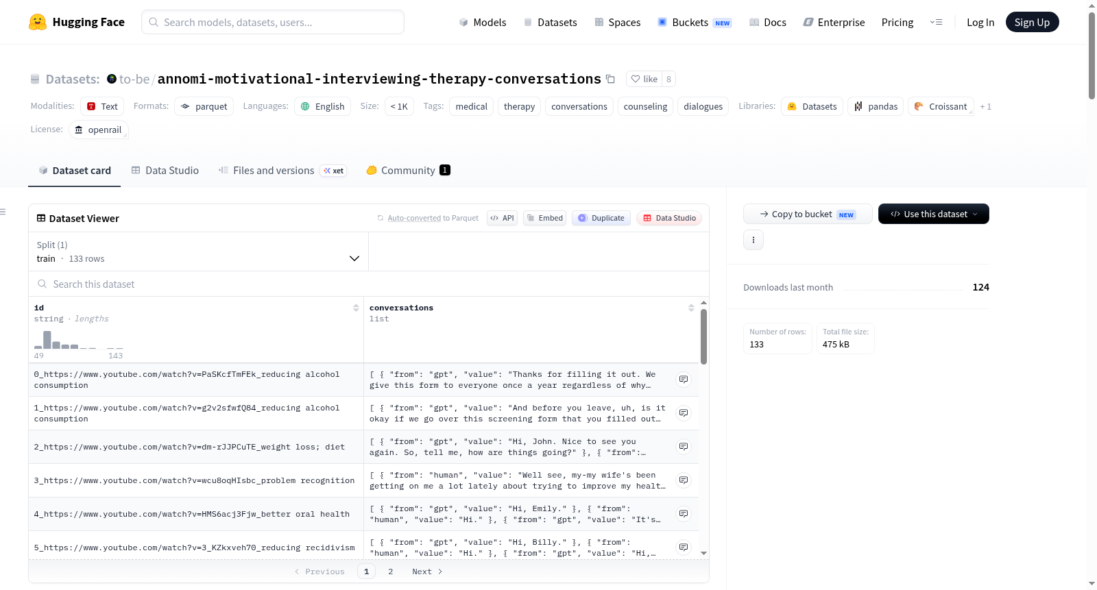Click Copy to bucket button
This screenshot has height=590, width=1097.
808,214
